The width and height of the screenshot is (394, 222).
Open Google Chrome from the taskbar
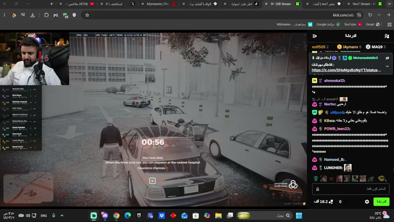(x=116, y=216)
